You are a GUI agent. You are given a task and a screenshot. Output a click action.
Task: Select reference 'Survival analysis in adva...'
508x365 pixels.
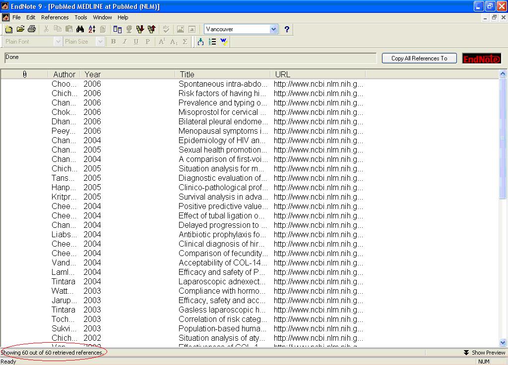(223, 197)
